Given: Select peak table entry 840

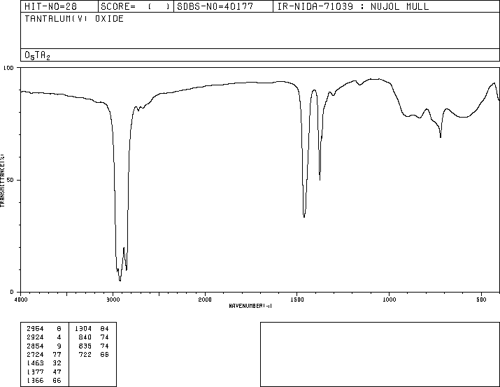Looking at the screenshot, I should [85, 337].
